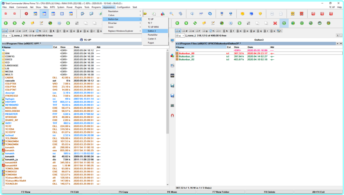Expand the Colors submenu
The width and height of the screenshot is (344, 195).
[x=122, y=15]
